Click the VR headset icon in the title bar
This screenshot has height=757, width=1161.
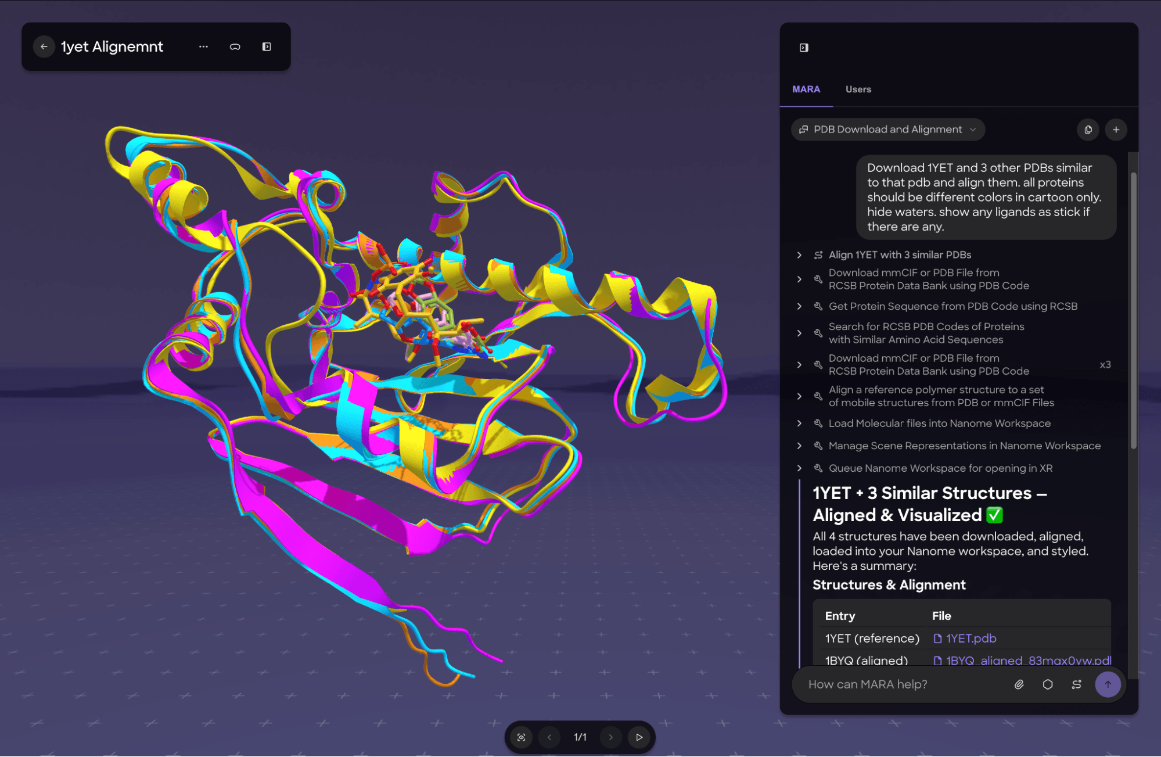(x=235, y=46)
